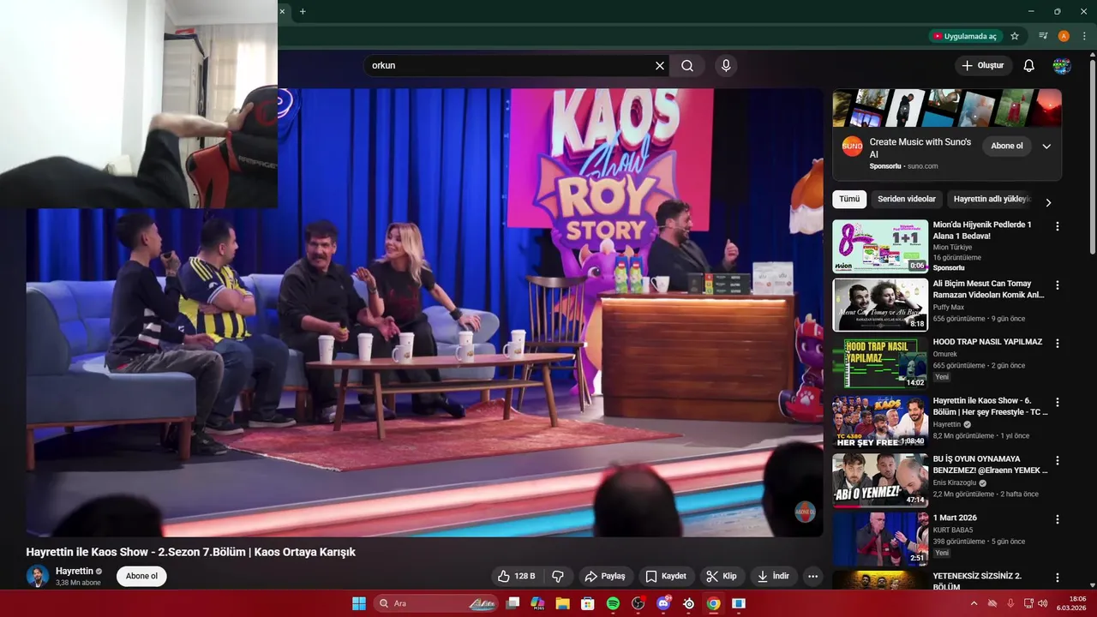Open options menu for Mion Hijyenik Pedlerde ad
The width and height of the screenshot is (1097, 617).
(x=1057, y=226)
